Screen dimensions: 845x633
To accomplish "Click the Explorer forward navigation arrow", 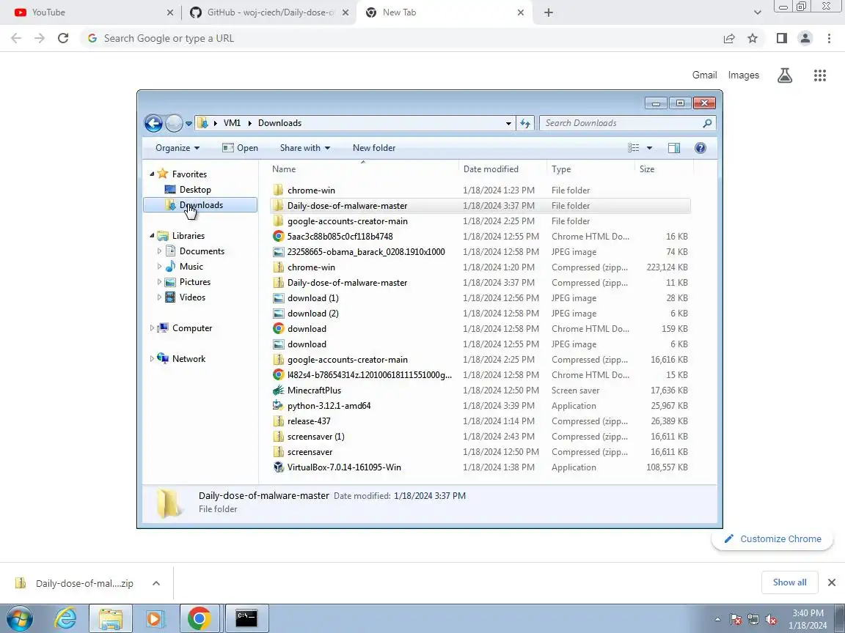I will pos(174,123).
